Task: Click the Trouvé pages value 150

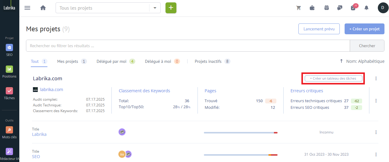Action: (259, 101)
